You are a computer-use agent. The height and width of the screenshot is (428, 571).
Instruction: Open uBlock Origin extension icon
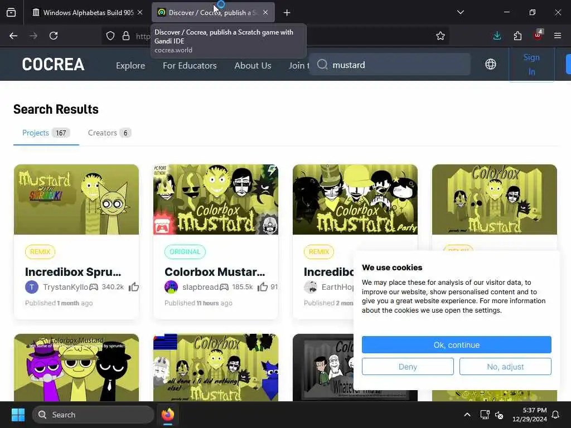click(x=538, y=35)
